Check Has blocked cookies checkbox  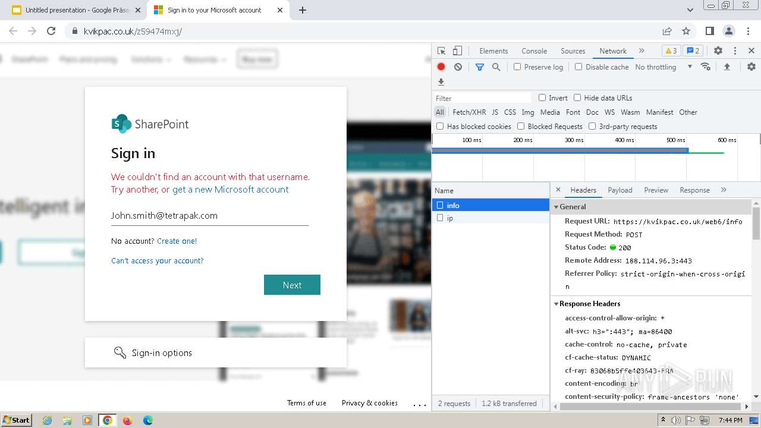click(440, 126)
